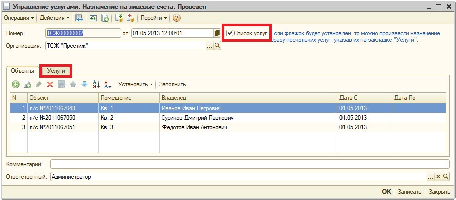Image resolution: width=456 pixels, height=200 pixels.
Task: Click the Дата По column header
Action: (x=419, y=98)
